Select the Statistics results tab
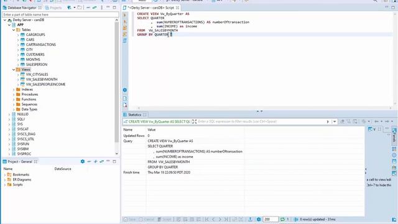Viewport: 398px width, 224px height. pos(134,114)
